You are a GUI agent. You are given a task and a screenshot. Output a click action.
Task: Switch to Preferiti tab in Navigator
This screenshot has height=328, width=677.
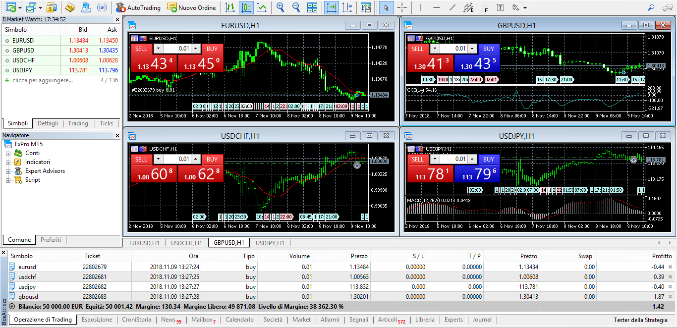coord(51,240)
